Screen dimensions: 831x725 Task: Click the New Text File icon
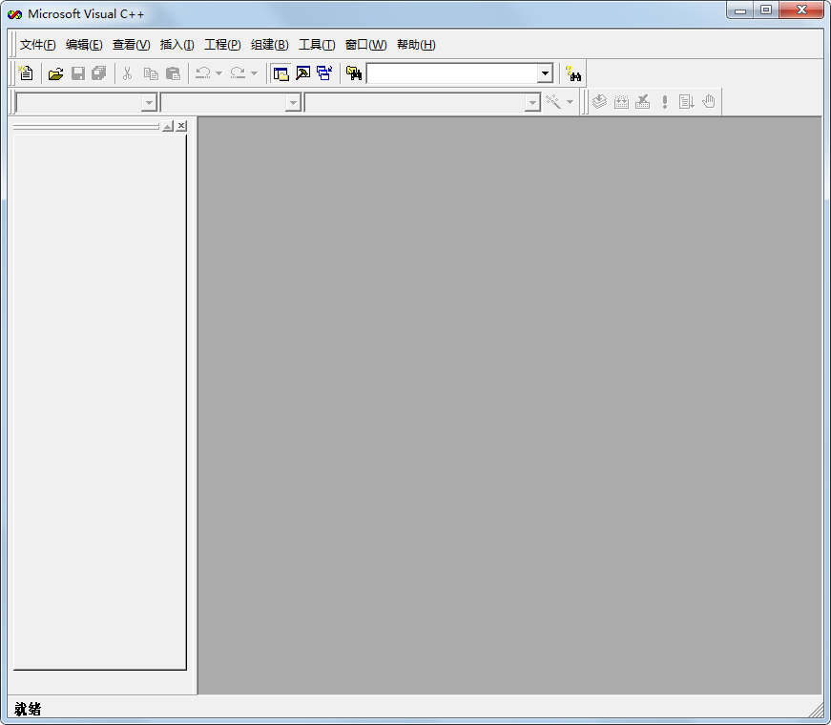click(26, 73)
